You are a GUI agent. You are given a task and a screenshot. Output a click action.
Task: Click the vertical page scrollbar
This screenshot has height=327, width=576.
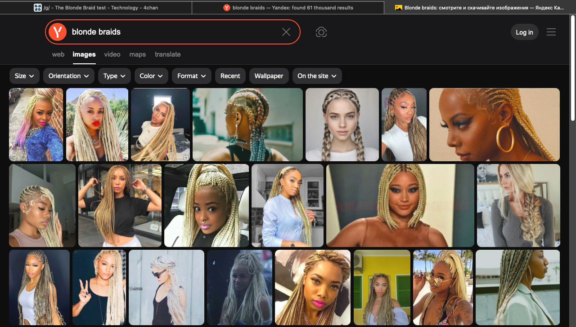[x=572, y=67]
